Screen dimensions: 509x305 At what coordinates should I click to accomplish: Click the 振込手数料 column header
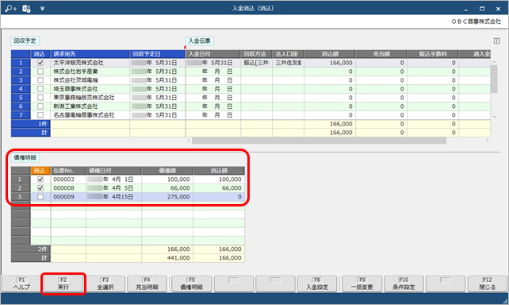[433, 54]
